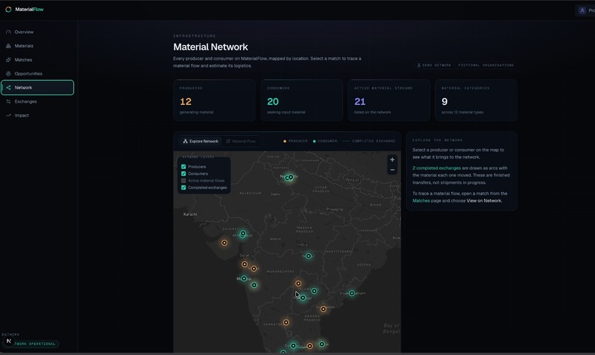This screenshot has height=355, width=595.
Task: Open the profile icon in the top bar
Action: (x=582, y=10)
